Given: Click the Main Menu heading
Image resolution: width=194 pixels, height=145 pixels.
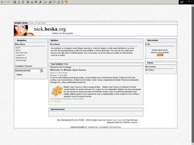Looking at the screenshot, I should pyautogui.click(x=20, y=44).
